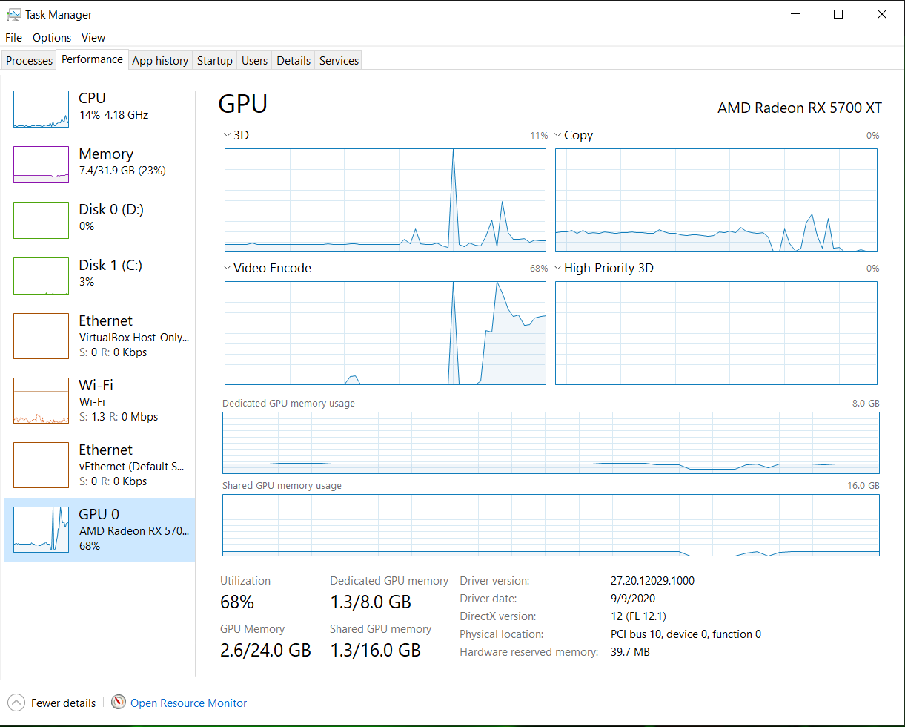Screen dimensions: 905x727
Task: Click the 16.0 GB shared memory scale label
Action: click(x=863, y=486)
